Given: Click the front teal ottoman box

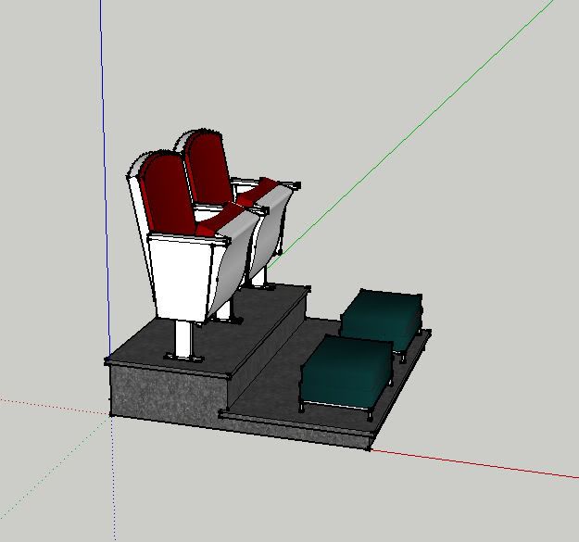Looking at the screenshot, I should coord(346,373).
